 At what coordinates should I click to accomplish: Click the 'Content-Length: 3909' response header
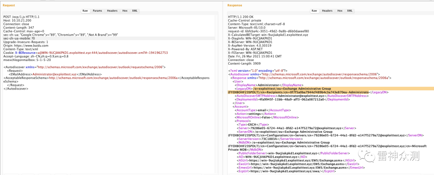[244, 63]
